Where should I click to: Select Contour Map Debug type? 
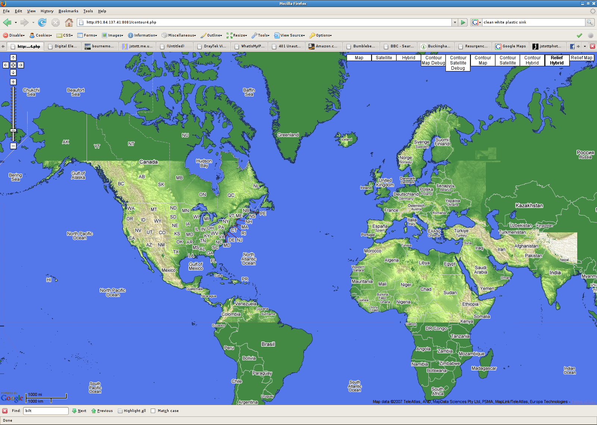pyautogui.click(x=433, y=60)
